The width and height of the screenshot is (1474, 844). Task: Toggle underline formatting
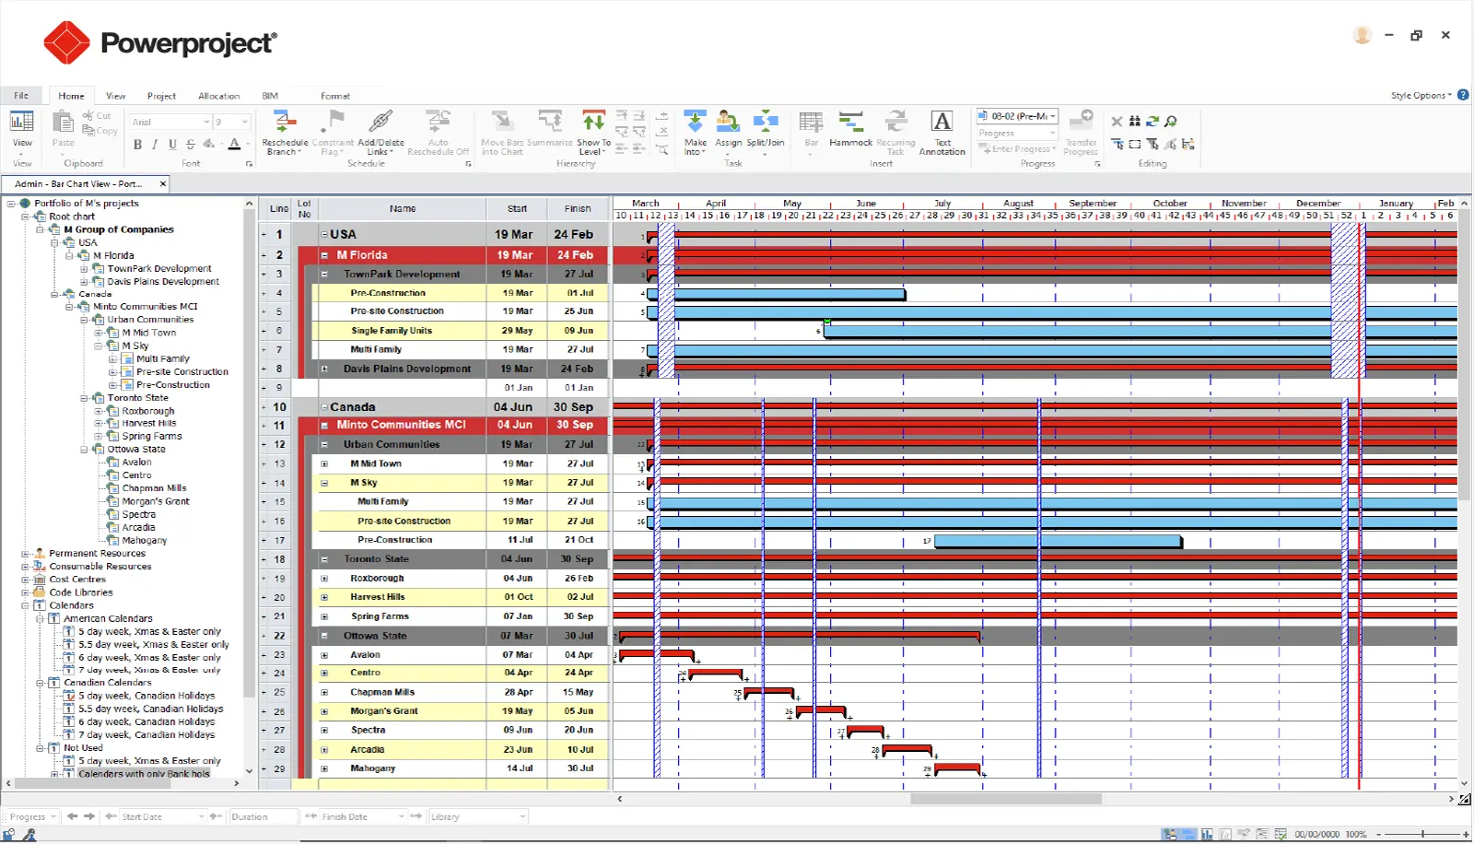click(172, 145)
